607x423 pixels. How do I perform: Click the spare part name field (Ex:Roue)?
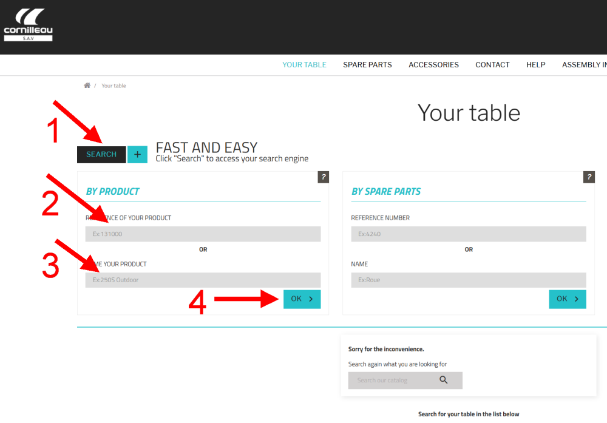pos(468,280)
